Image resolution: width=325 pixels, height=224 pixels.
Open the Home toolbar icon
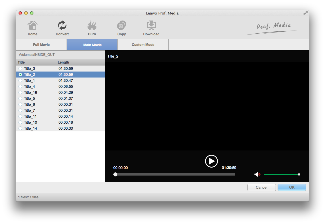(33, 26)
